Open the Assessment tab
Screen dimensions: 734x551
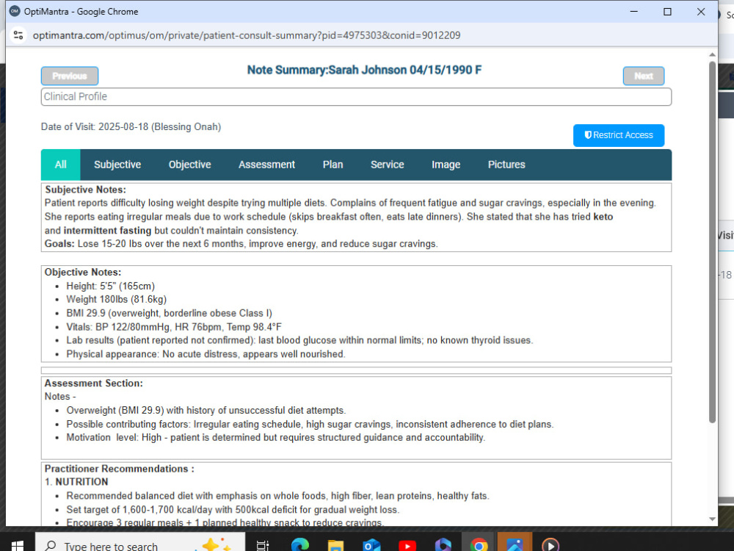coord(266,165)
